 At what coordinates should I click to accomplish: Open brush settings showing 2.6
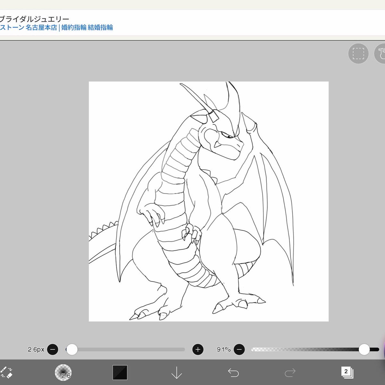click(x=63, y=372)
